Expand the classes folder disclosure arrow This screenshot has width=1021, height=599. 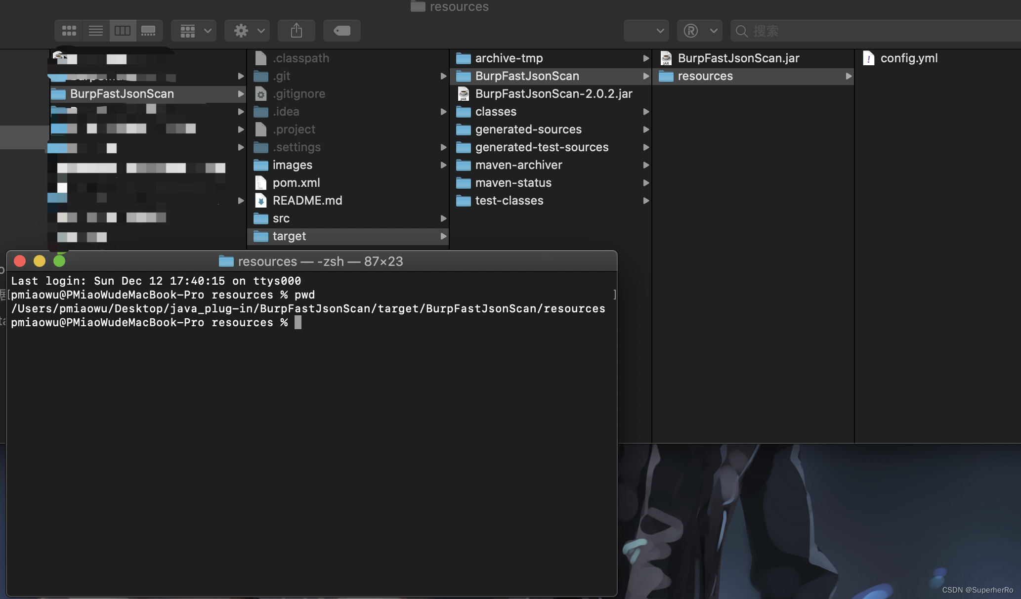[645, 112]
